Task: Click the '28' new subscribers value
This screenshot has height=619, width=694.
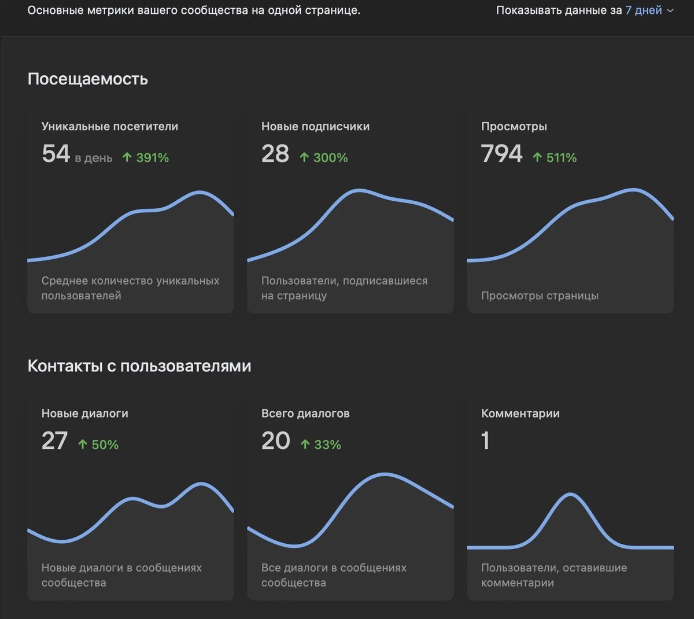Action: coord(275,154)
